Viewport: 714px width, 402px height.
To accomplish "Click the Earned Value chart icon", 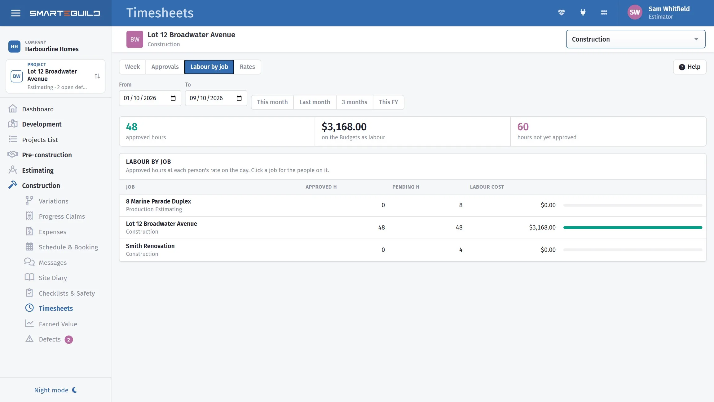I will [x=29, y=324].
